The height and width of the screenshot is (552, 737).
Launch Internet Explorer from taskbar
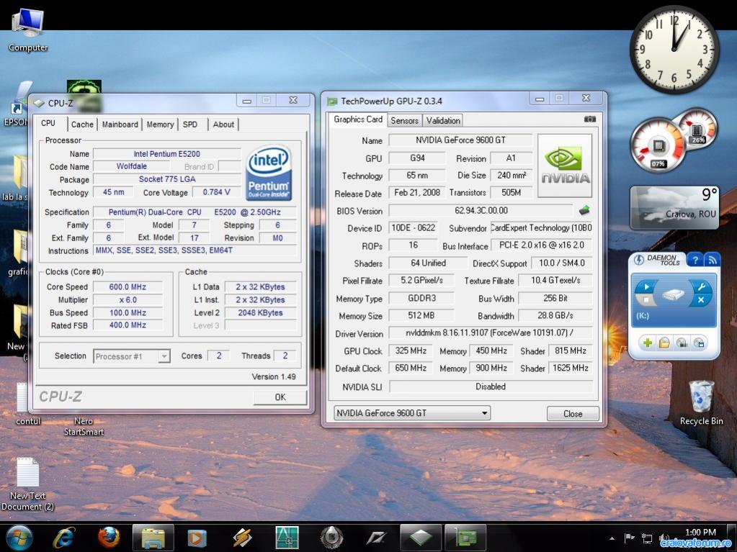pos(64,538)
